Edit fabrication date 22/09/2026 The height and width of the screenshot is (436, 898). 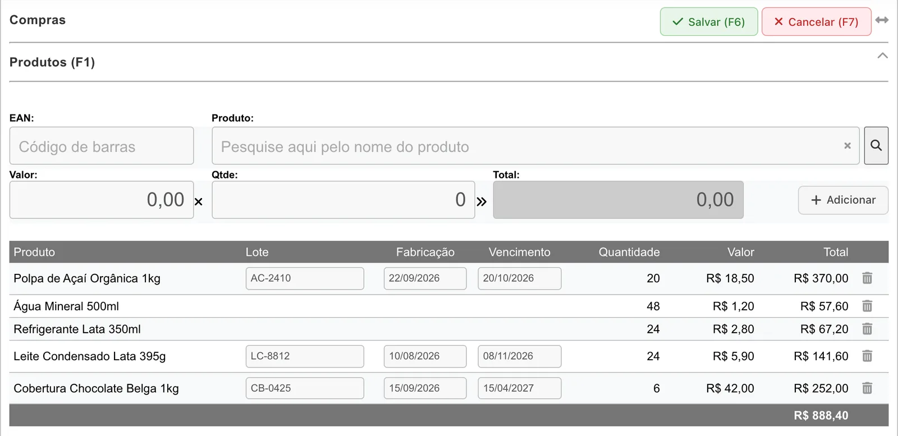(x=425, y=278)
